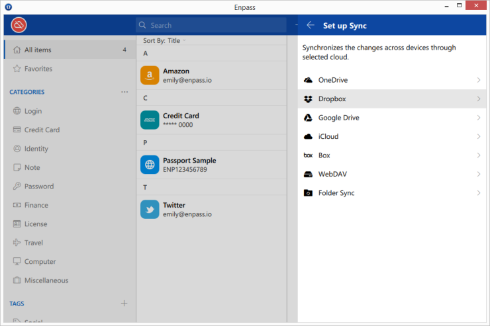Click the Travel airplane icon
The height and width of the screenshot is (326, 490).
pos(17,243)
